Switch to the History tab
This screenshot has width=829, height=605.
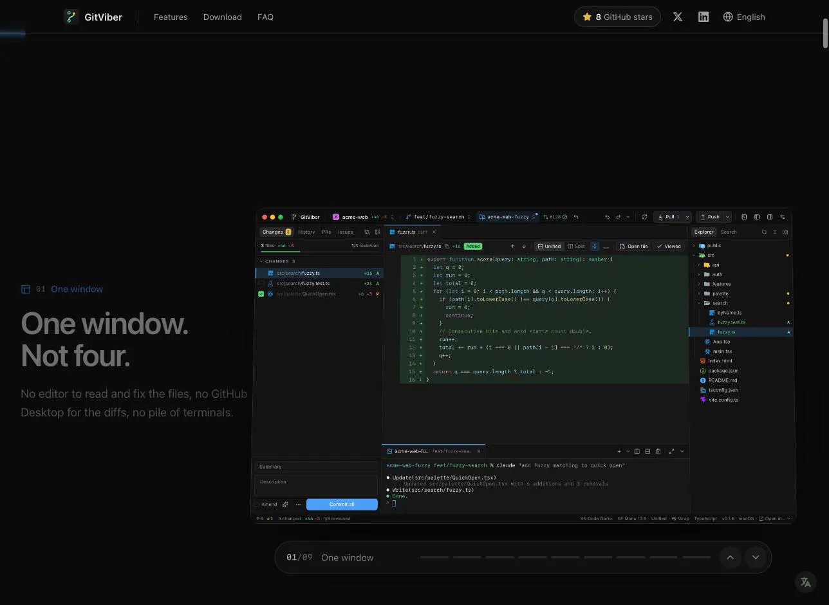click(306, 232)
